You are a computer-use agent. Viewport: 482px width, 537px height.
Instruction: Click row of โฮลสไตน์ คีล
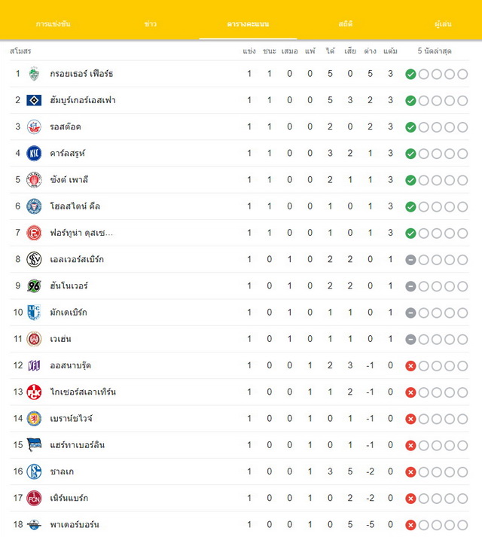[x=239, y=206]
